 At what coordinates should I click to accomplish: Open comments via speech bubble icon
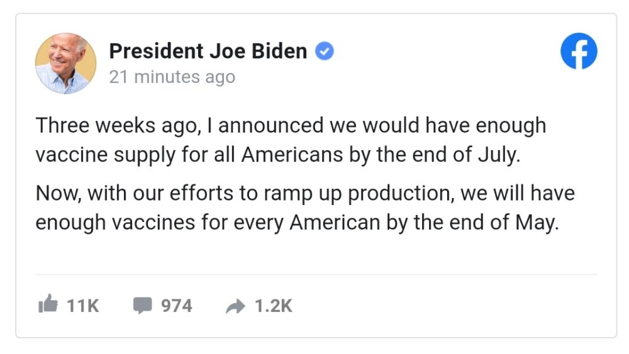(x=142, y=305)
